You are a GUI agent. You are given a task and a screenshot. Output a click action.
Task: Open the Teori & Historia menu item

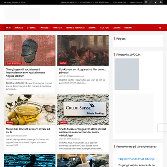75,28
